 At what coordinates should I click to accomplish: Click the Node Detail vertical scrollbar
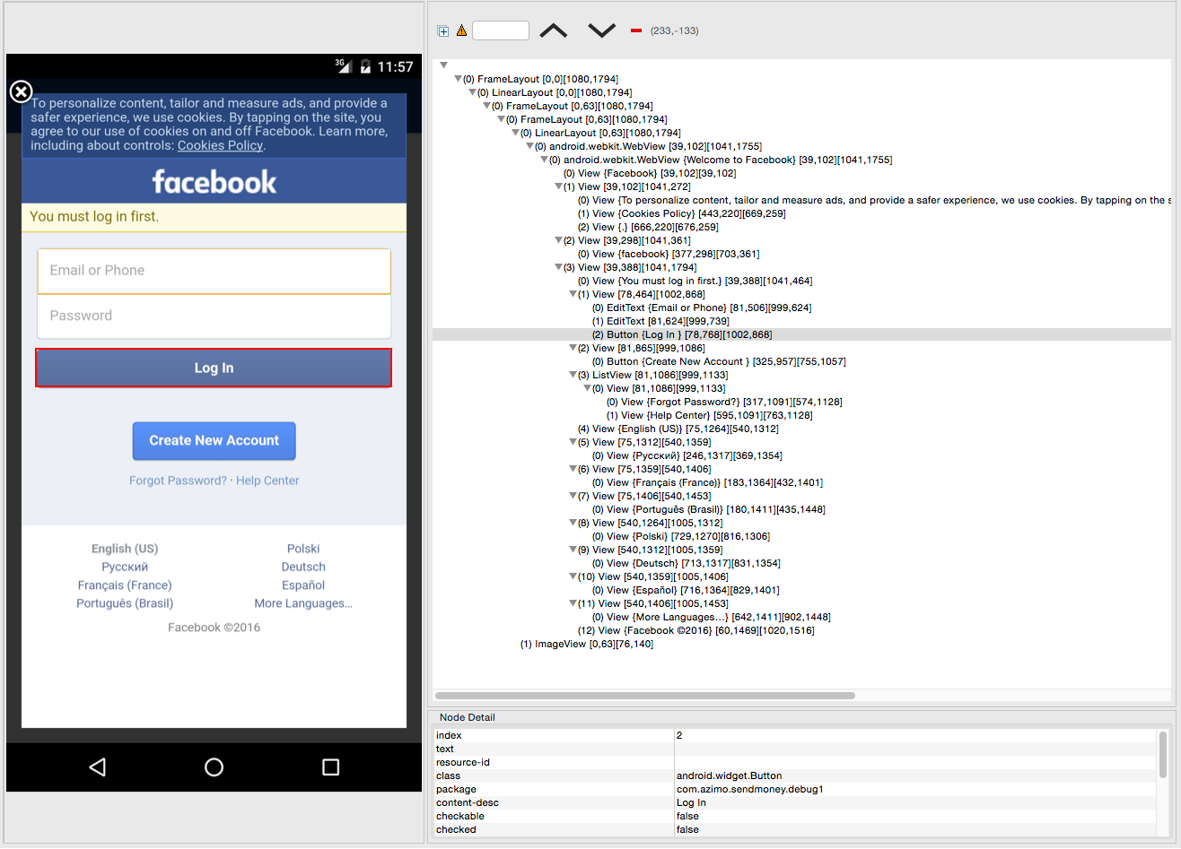point(1163,755)
